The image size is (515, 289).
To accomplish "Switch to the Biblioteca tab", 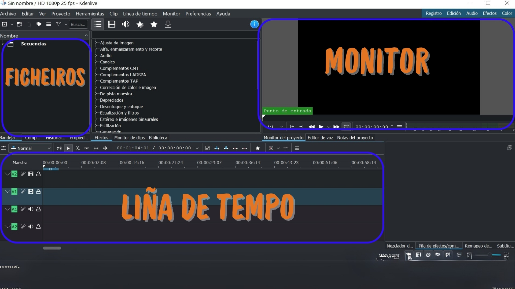I will [x=158, y=138].
